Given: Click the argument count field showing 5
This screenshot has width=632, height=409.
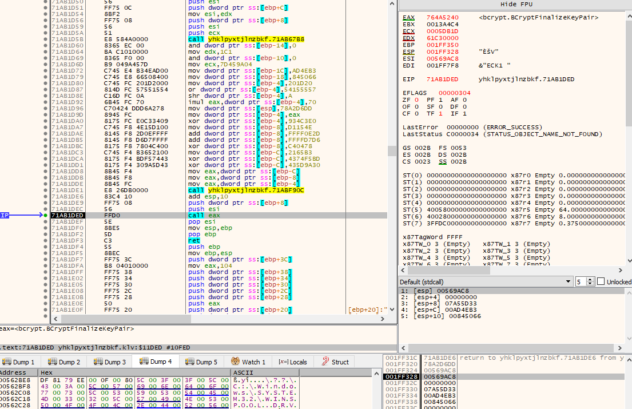Looking at the screenshot, I should (581, 281).
